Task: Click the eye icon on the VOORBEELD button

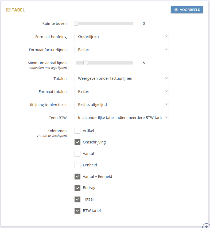Action: point(176,10)
